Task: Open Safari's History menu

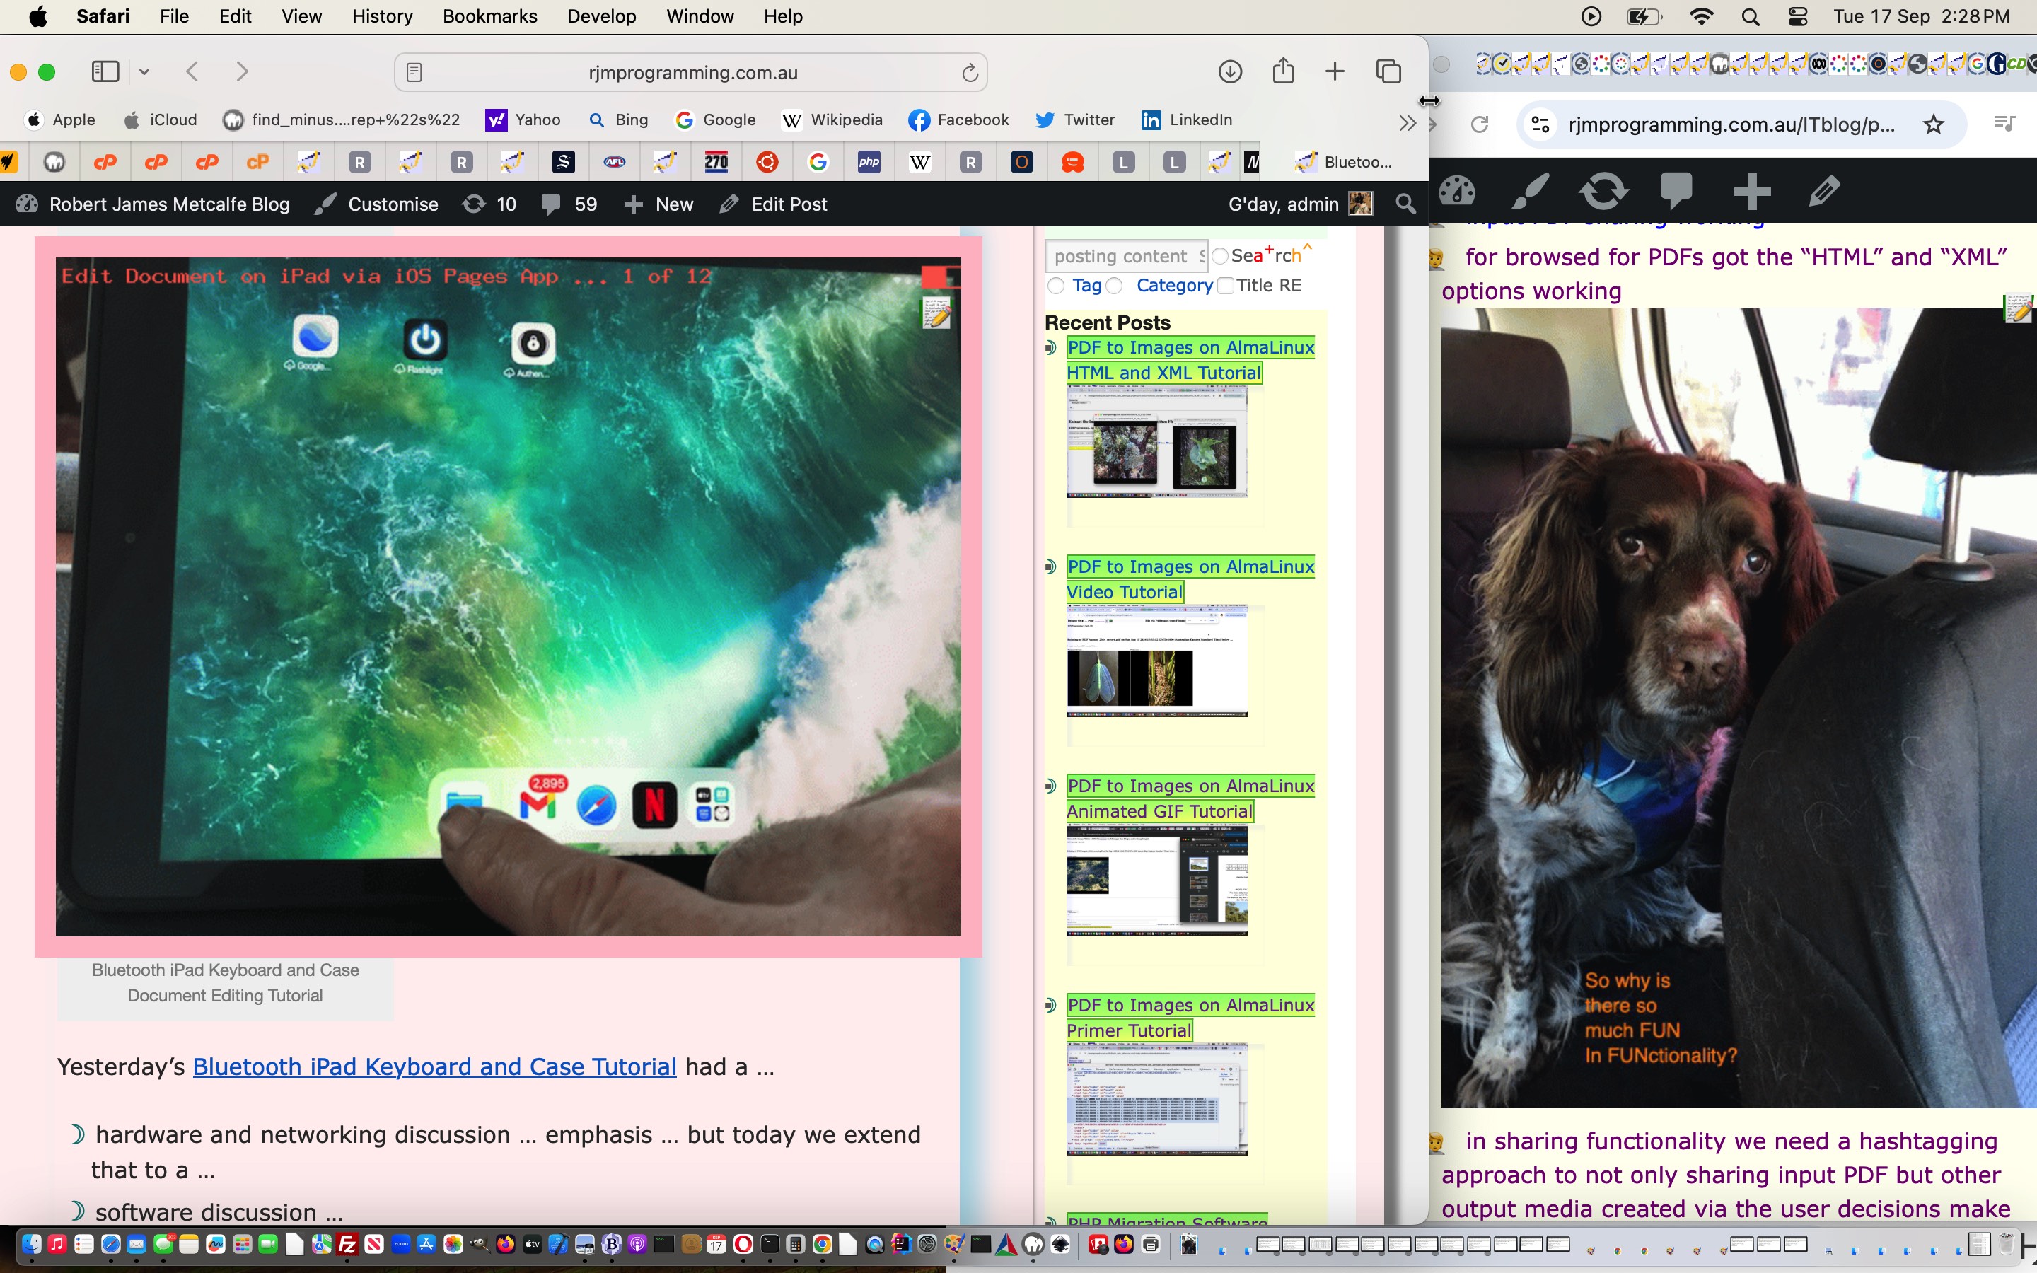Action: point(382,16)
